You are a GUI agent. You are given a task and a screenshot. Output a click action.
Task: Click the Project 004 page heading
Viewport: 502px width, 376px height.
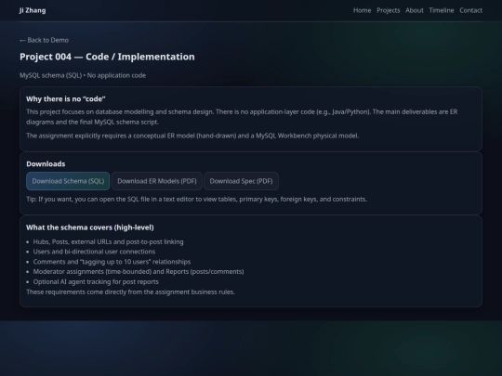point(107,57)
